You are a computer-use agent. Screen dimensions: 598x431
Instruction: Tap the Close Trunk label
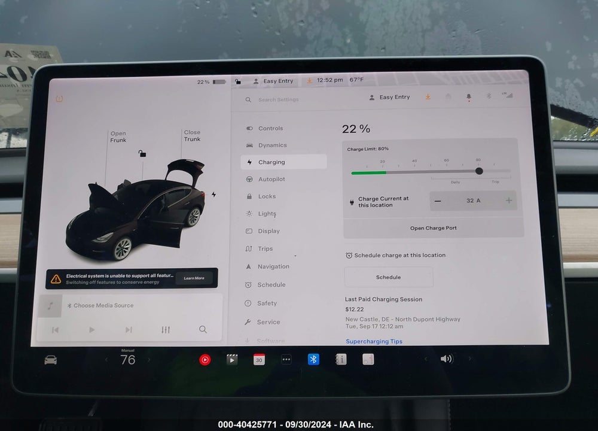pos(192,135)
